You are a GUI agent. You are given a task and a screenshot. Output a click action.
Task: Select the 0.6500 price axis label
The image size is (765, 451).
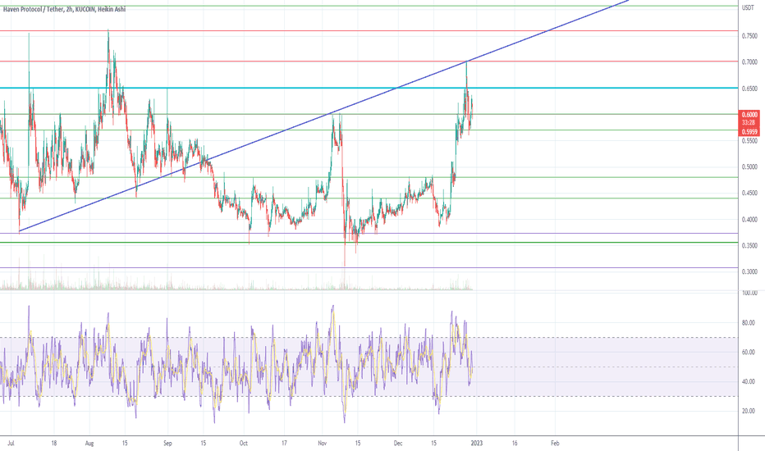749,89
